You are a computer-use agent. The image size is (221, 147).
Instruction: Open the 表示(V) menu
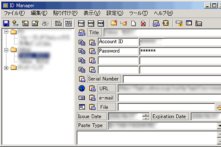click(x=92, y=13)
